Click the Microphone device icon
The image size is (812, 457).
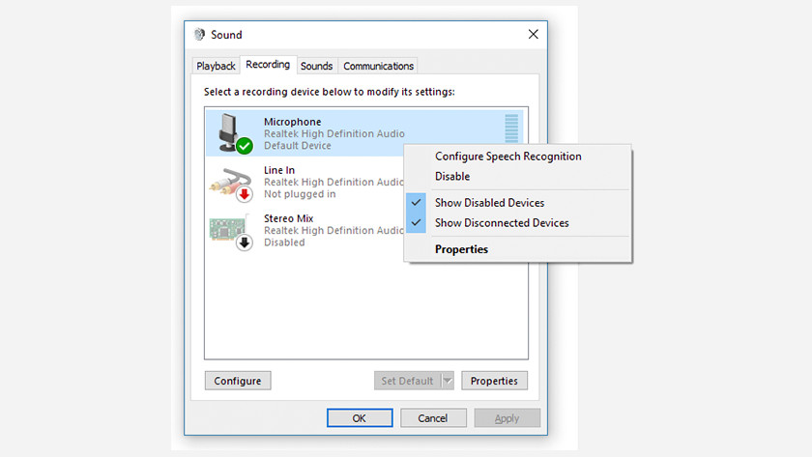pyautogui.click(x=235, y=133)
